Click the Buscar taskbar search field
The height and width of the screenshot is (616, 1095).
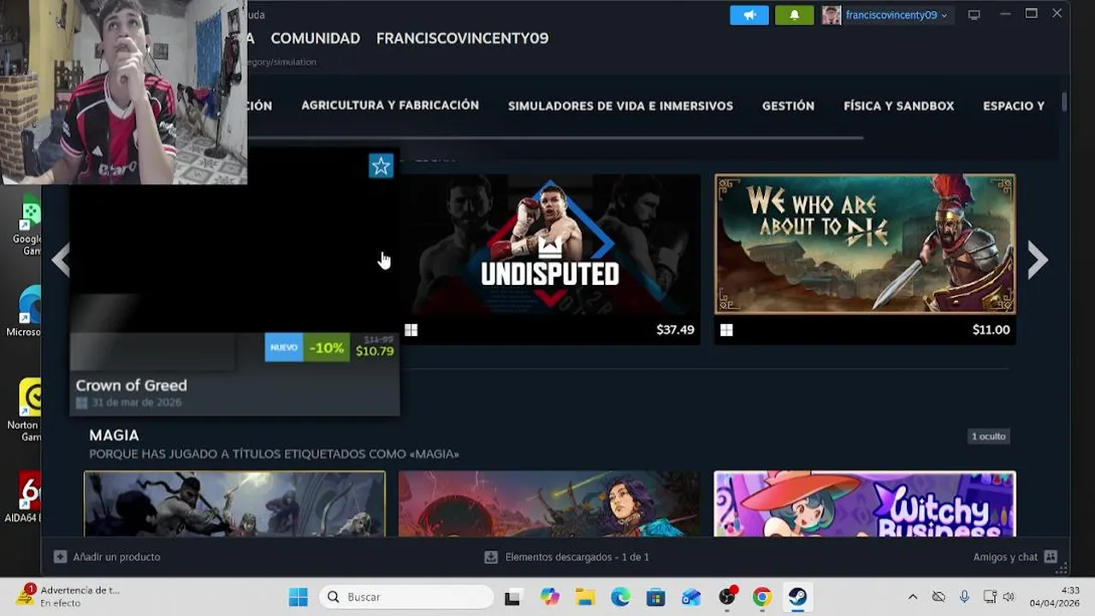(x=407, y=597)
